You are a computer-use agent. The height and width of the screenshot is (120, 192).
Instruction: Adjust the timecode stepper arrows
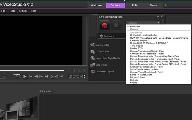[x=84, y=77]
